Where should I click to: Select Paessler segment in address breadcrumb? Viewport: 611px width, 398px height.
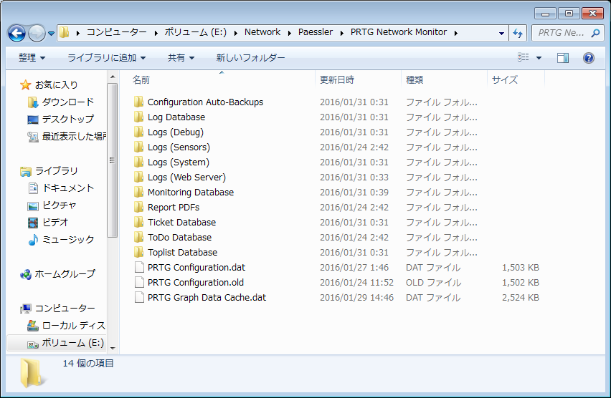coord(316,32)
